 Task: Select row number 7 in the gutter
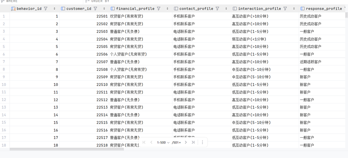4,62
